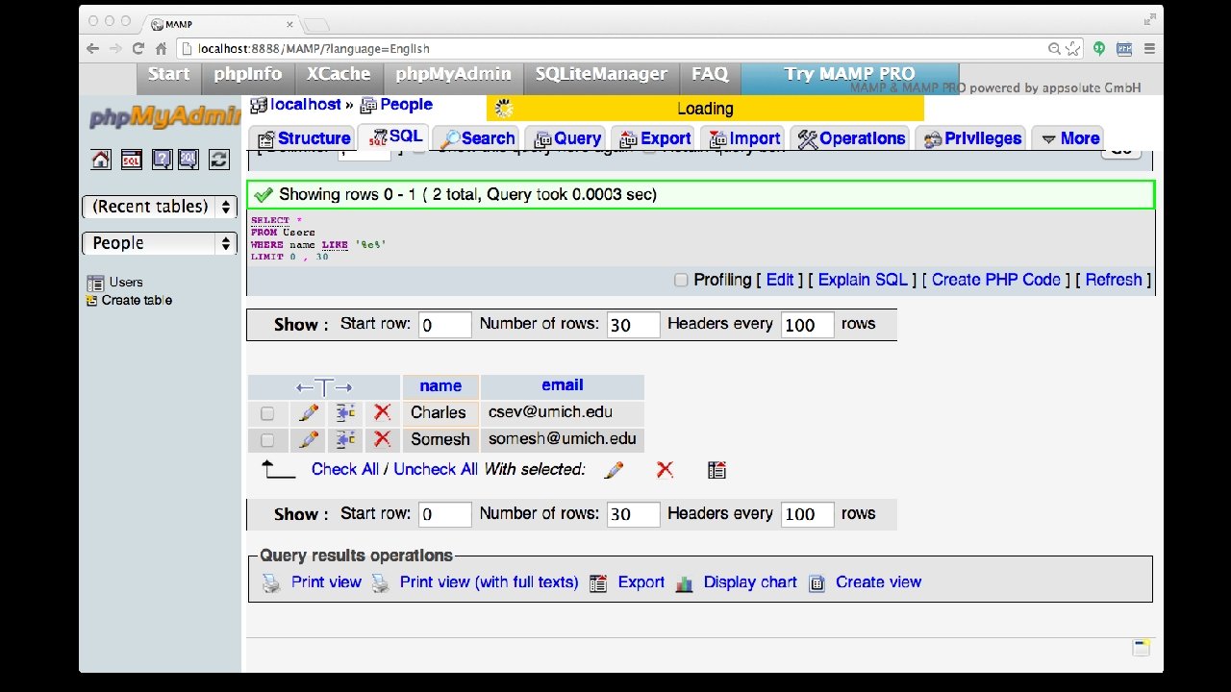Sort by the name column header
Image resolution: width=1231 pixels, height=692 pixels.
click(440, 386)
